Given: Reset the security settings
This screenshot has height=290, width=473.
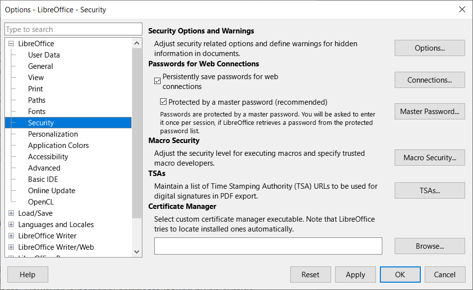Looking at the screenshot, I should pos(310,274).
